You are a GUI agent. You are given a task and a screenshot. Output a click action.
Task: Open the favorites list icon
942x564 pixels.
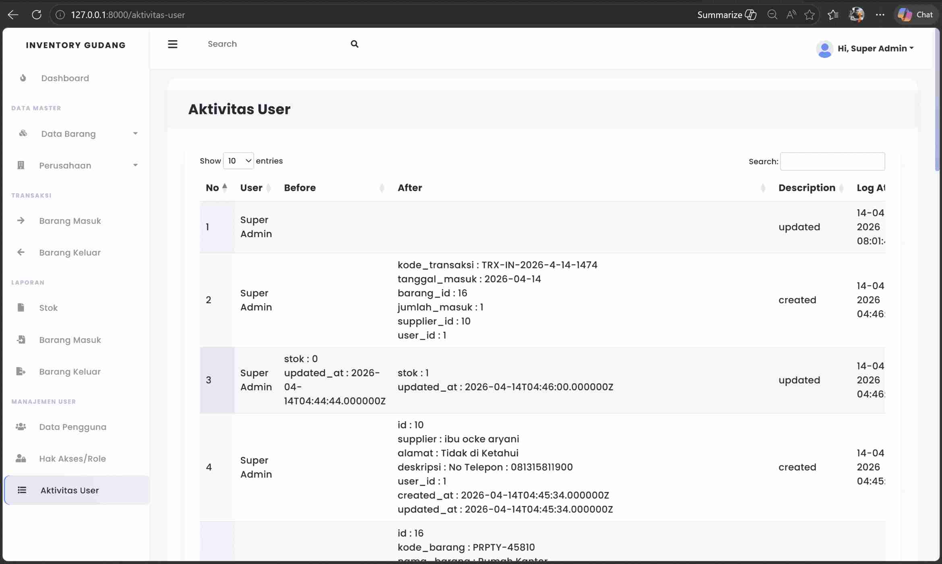(x=833, y=15)
